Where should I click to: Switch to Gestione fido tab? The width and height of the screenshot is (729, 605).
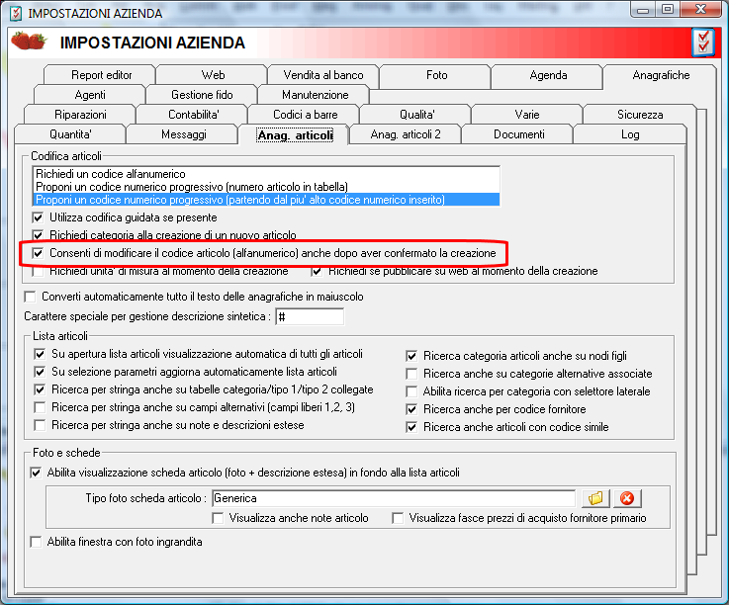pyautogui.click(x=202, y=95)
